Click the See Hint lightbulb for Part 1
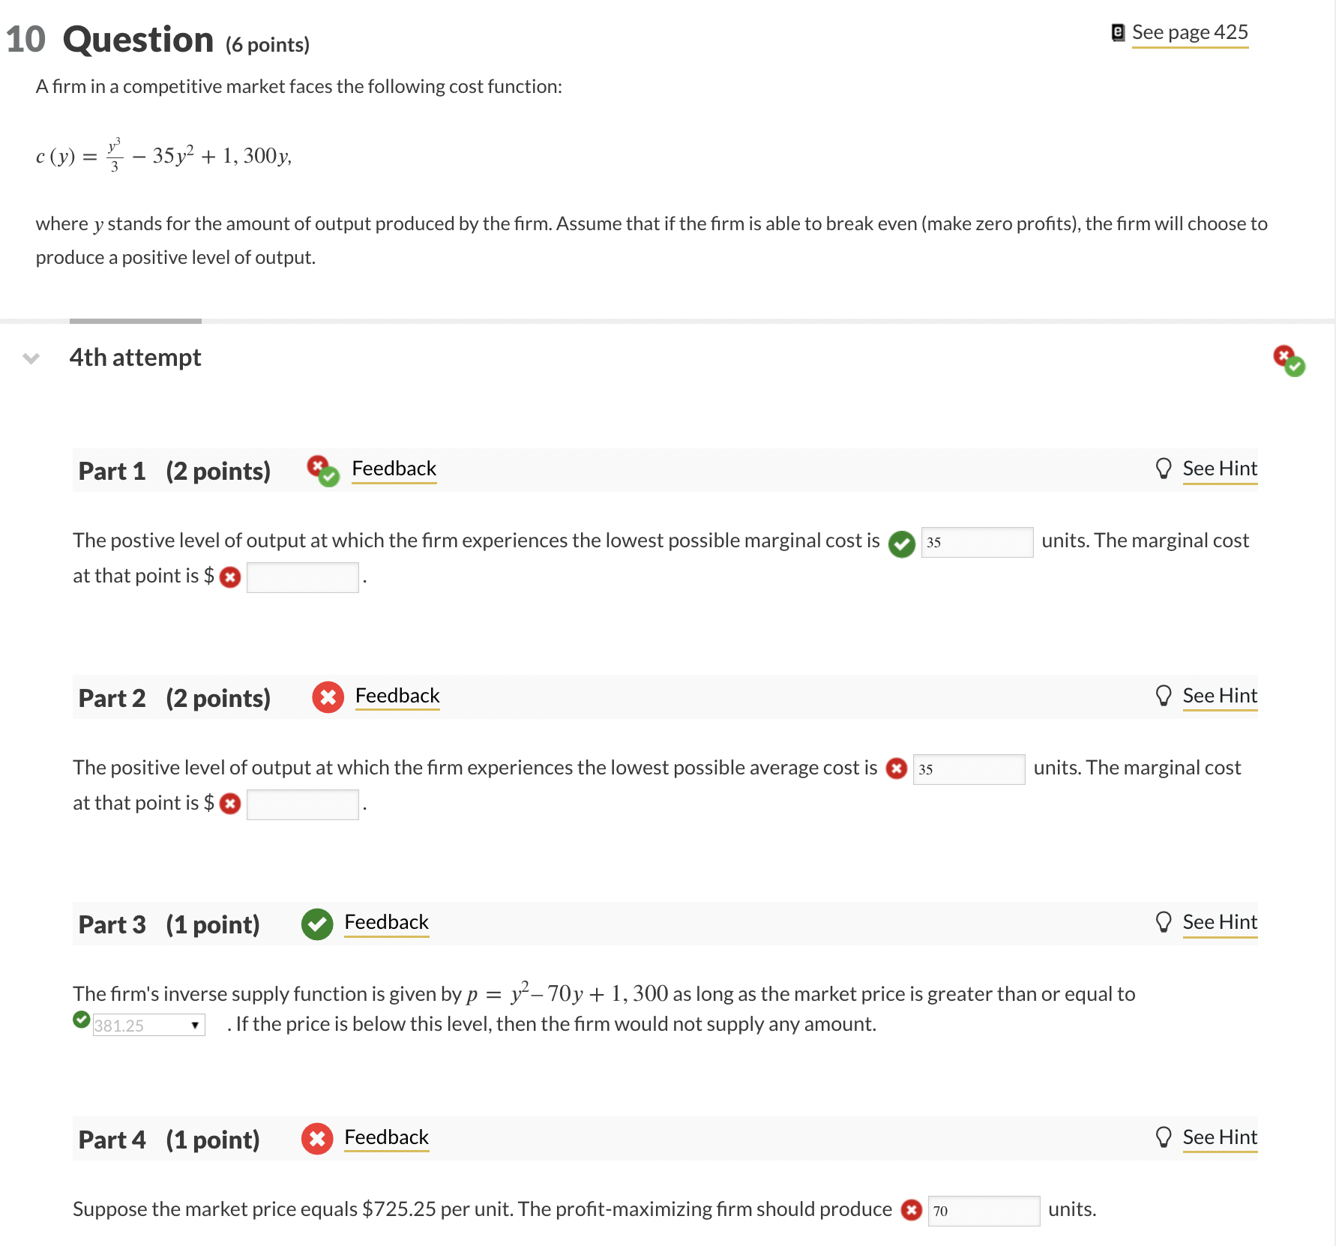1336x1246 pixels. coord(1163,468)
